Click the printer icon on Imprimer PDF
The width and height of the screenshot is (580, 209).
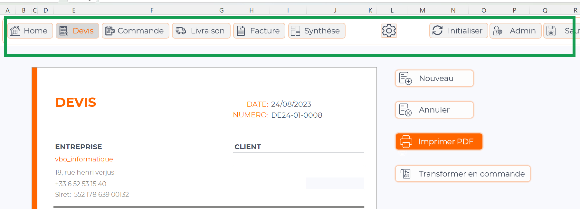406,141
